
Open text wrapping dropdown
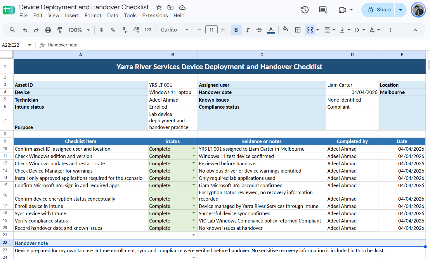360,30
